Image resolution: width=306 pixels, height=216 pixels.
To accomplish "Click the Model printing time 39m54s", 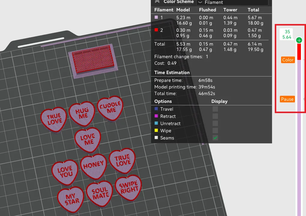I will tap(207, 87).
